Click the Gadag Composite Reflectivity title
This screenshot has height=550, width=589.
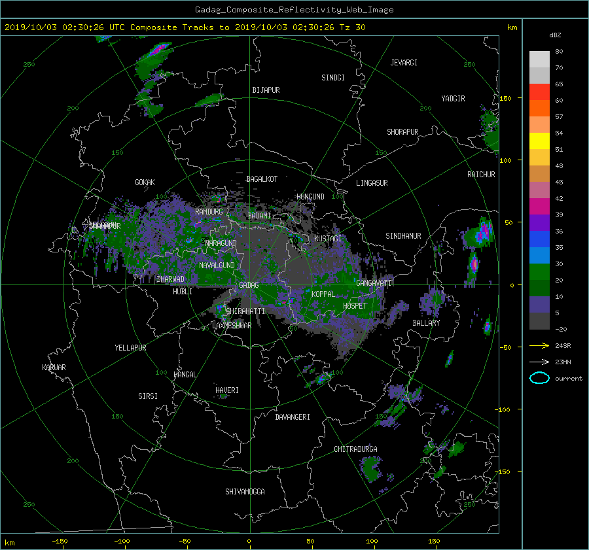click(294, 10)
